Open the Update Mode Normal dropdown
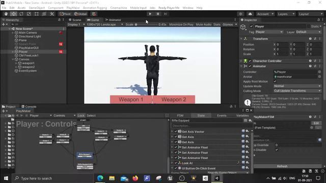Image resolution: width=326 pixels, height=183 pixels. (x=297, y=86)
